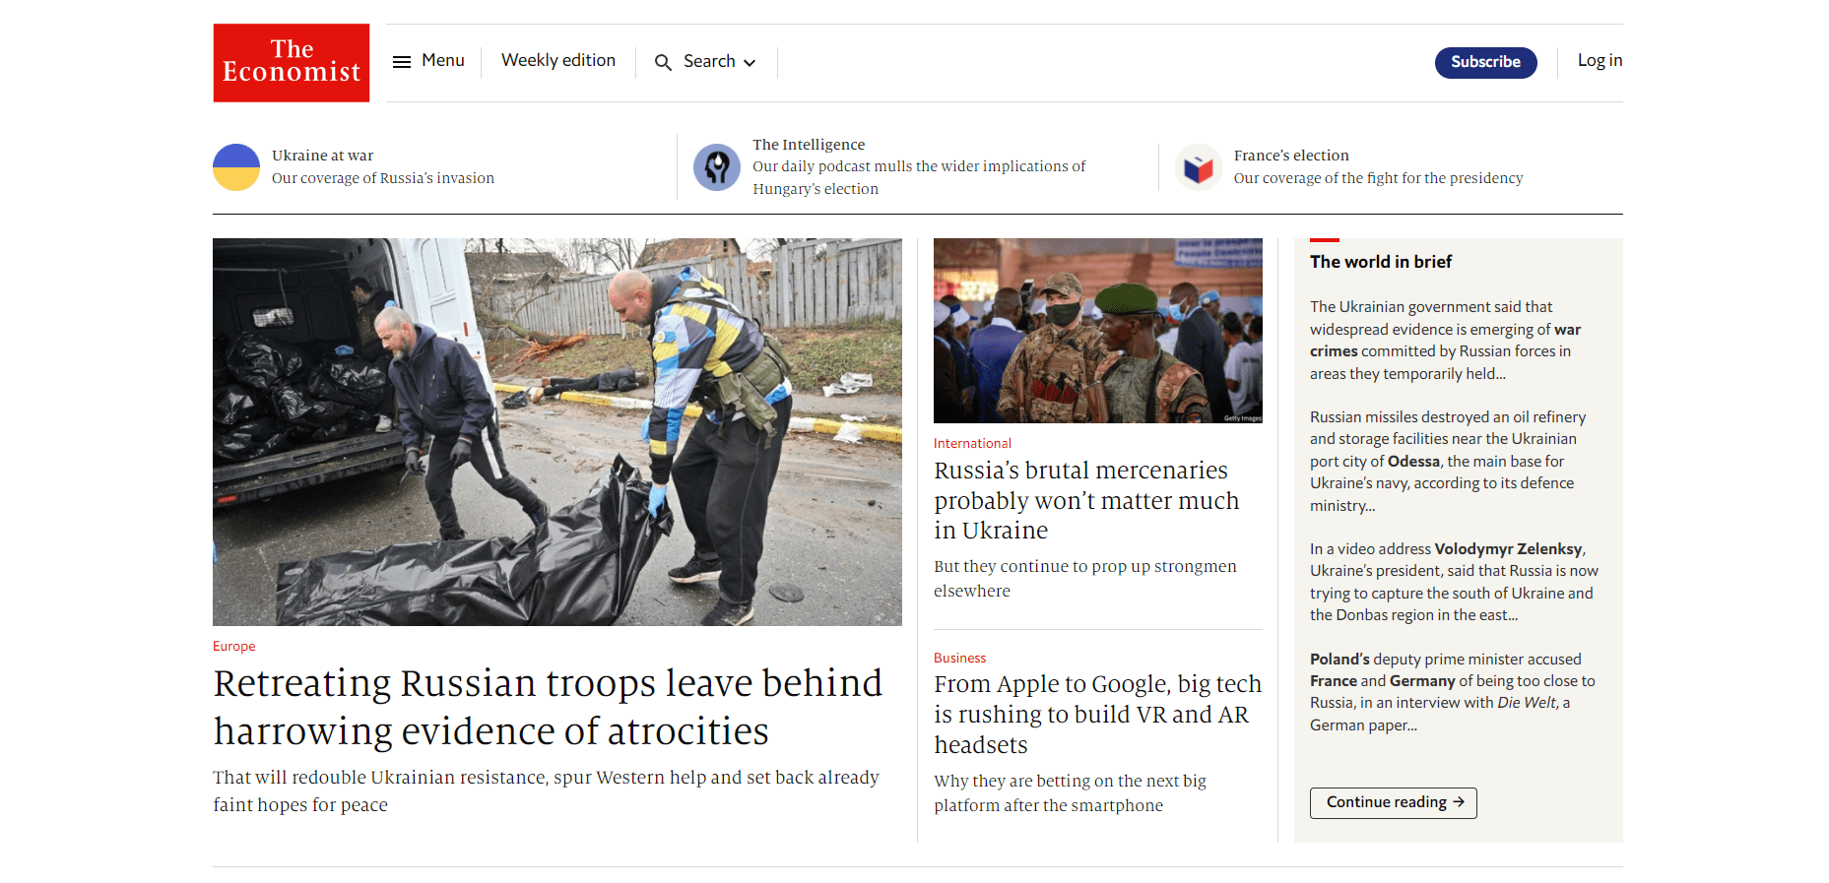
Task: Open Retreating Russian troops headline
Action: [548, 707]
